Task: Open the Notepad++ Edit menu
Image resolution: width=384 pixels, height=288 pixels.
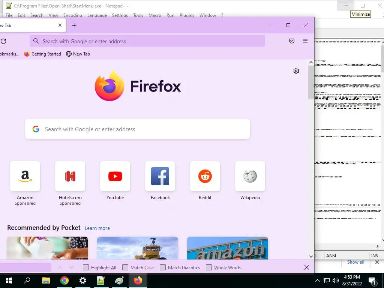Action: pos(21,15)
